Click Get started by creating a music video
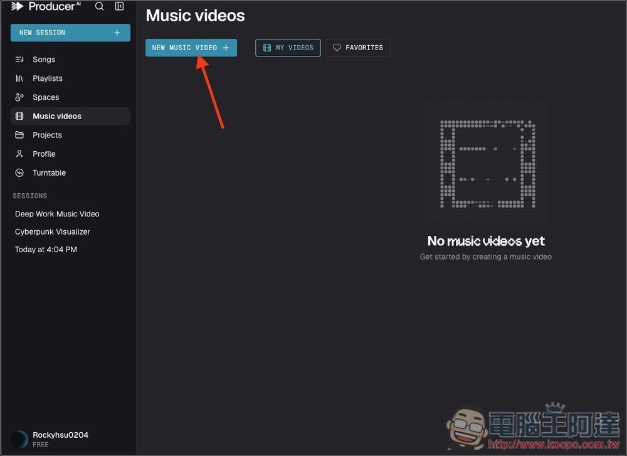The width and height of the screenshot is (627, 456). (486, 257)
